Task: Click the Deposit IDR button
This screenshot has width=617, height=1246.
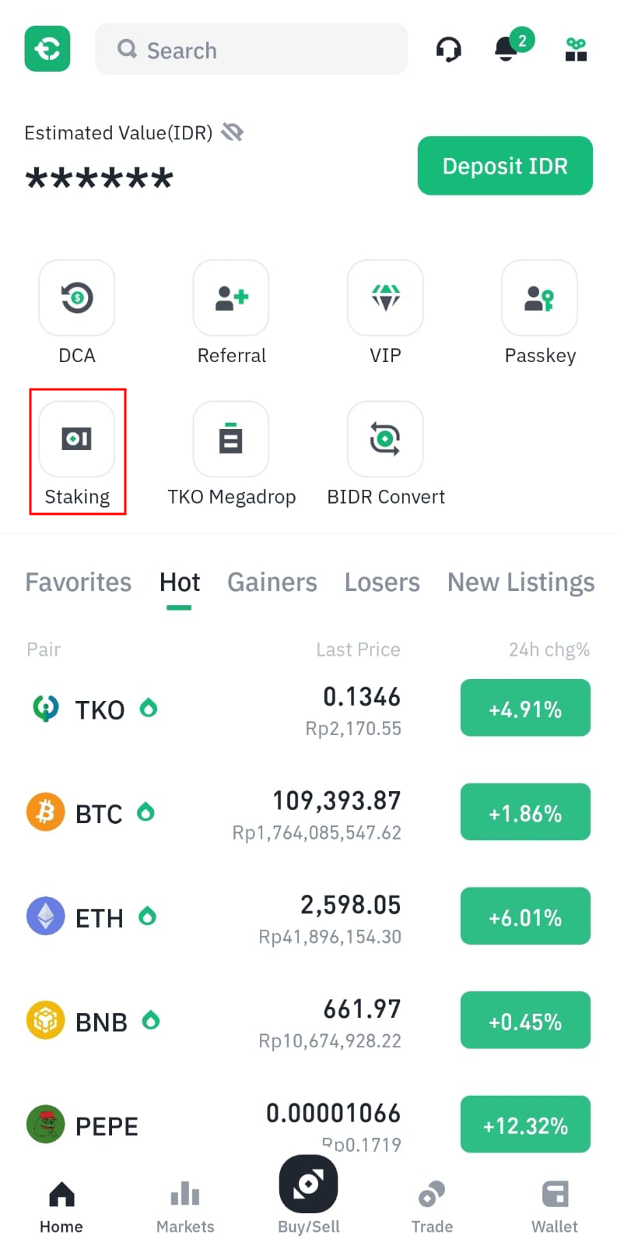Action: [x=505, y=166]
